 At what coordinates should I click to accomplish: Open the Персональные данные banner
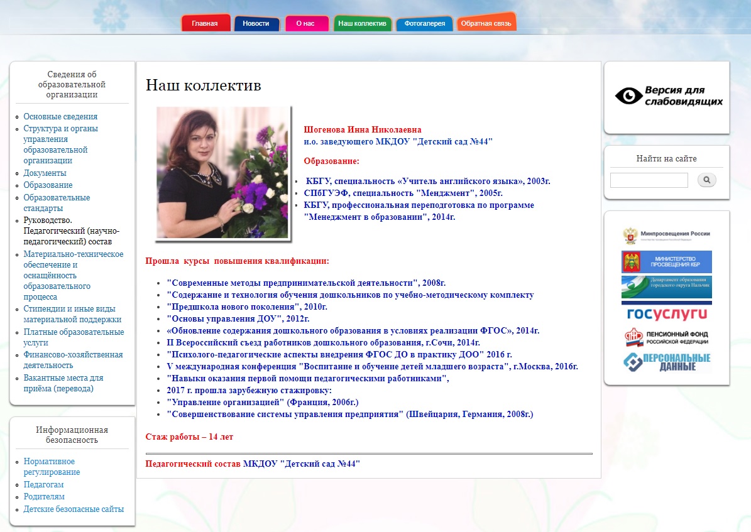click(x=666, y=362)
